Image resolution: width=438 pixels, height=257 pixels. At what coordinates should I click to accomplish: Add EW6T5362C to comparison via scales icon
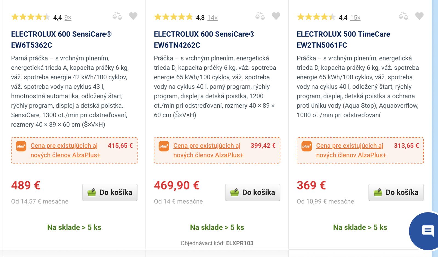(x=117, y=16)
